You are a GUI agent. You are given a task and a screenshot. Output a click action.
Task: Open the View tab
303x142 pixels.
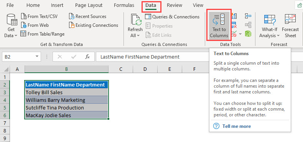[198, 5]
